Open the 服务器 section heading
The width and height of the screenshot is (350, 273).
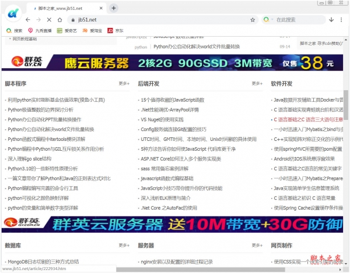click(x=146, y=246)
